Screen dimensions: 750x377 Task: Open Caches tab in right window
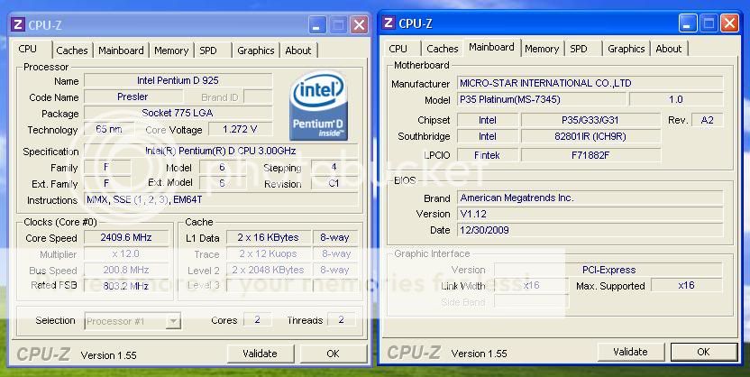(443, 49)
